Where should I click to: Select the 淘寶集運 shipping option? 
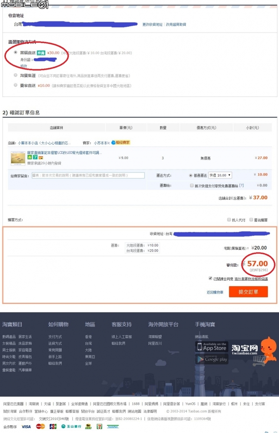pyautogui.click(x=15, y=75)
